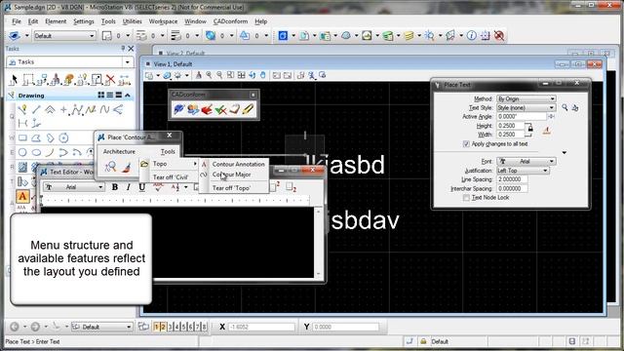Collapse the Drawing task group chevron
624x351 pixels.
pos(128,96)
